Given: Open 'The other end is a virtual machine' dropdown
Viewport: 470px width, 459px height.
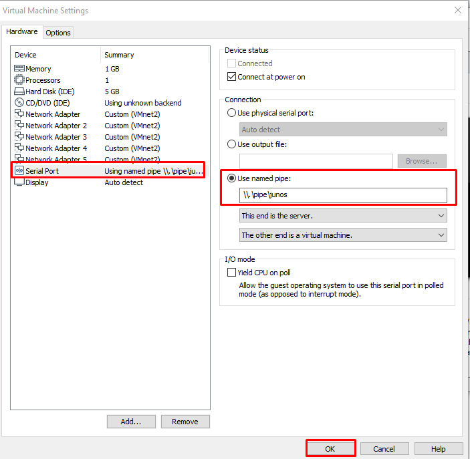Looking at the screenshot, I should (x=343, y=235).
